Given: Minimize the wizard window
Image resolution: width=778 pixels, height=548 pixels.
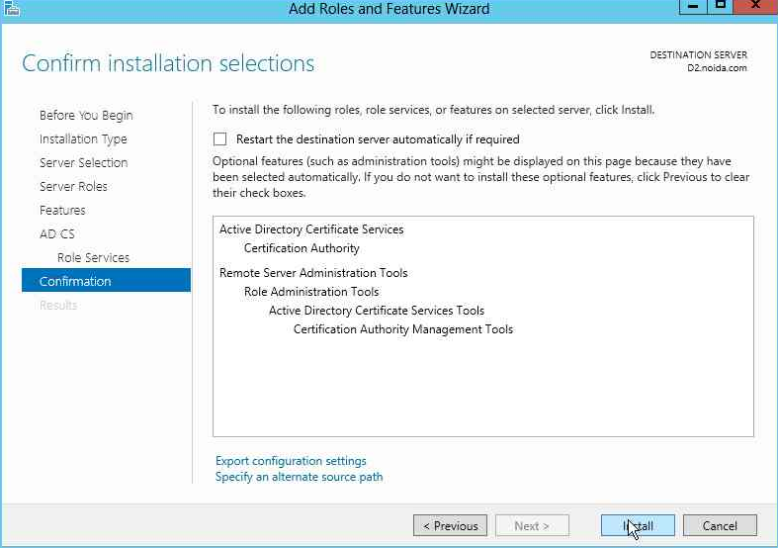Looking at the screenshot, I should click(693, 7).
